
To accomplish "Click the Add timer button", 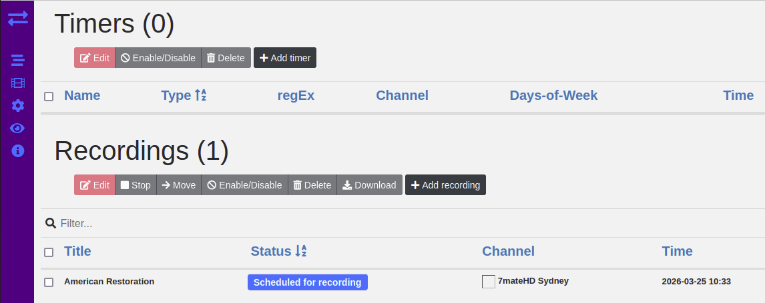I will pos(285,58).
